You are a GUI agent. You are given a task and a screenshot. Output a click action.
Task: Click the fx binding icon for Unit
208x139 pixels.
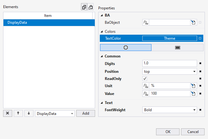[145, 86]
